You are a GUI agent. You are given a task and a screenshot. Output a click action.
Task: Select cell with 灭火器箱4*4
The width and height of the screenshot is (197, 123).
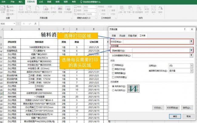[39, 51]
